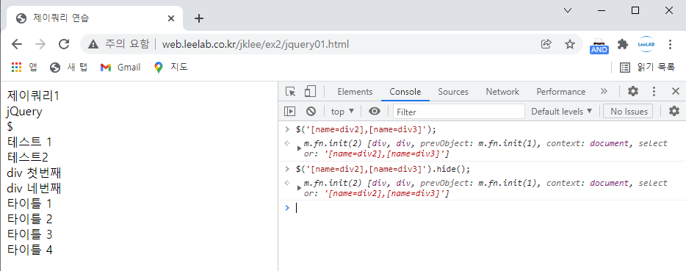
Task: Open the top context dropdown
Action: pyautogui.click(x=342, y=111)
